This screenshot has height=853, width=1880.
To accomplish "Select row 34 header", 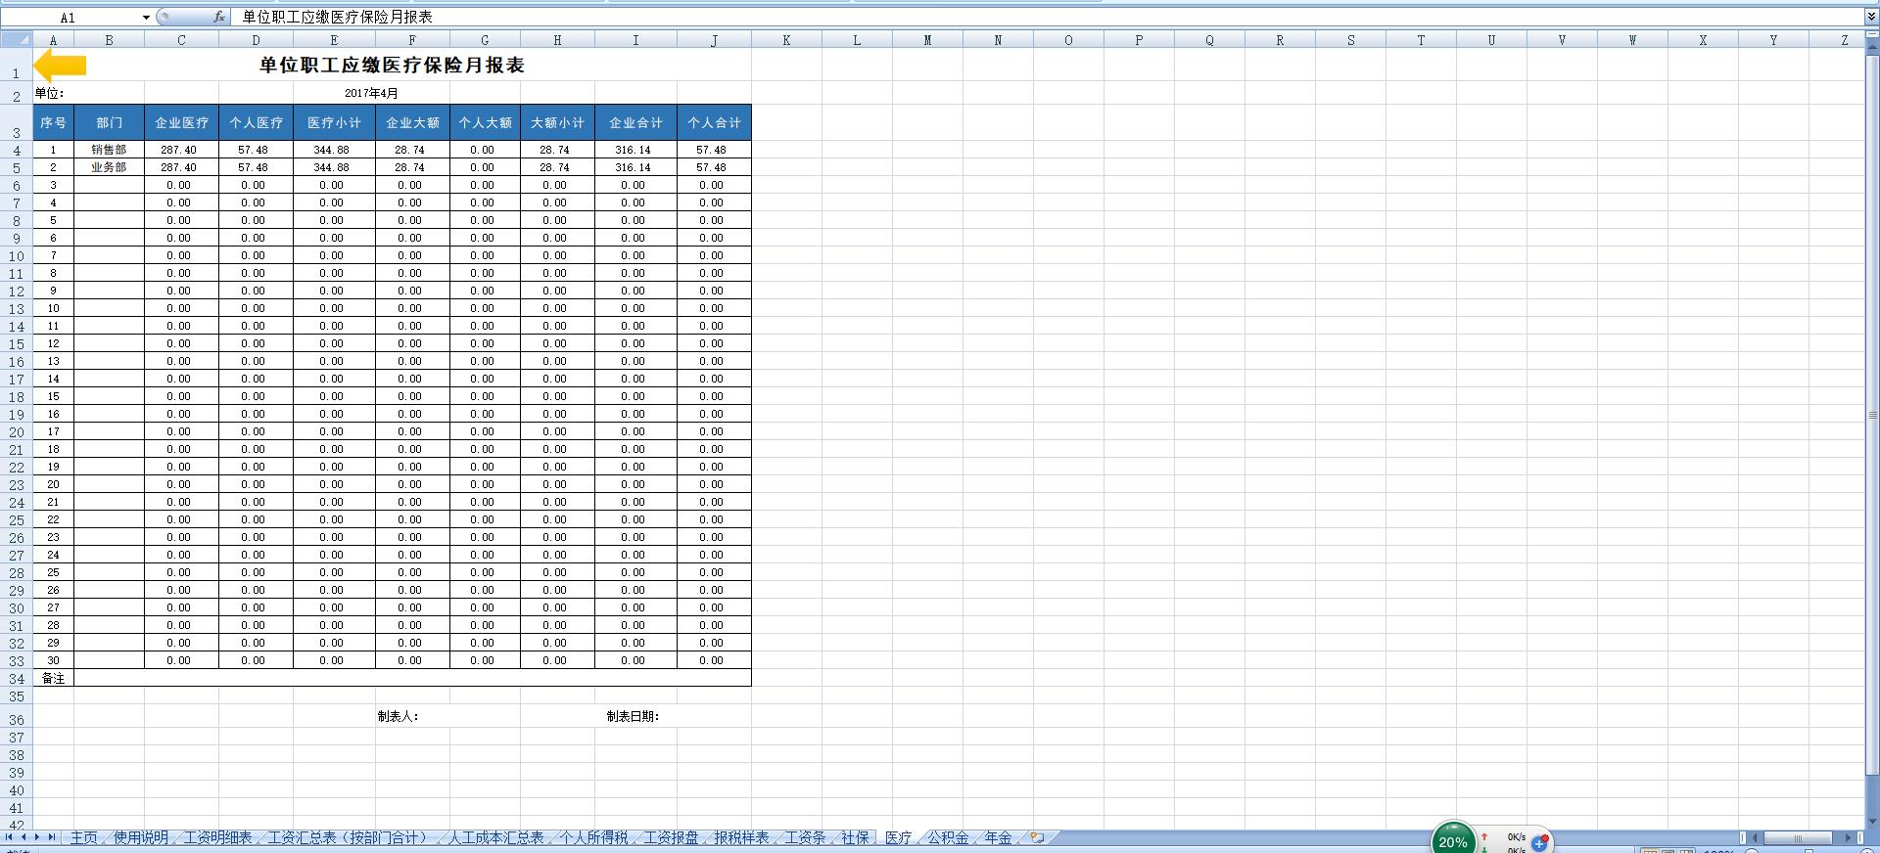I will click(16, 678).
